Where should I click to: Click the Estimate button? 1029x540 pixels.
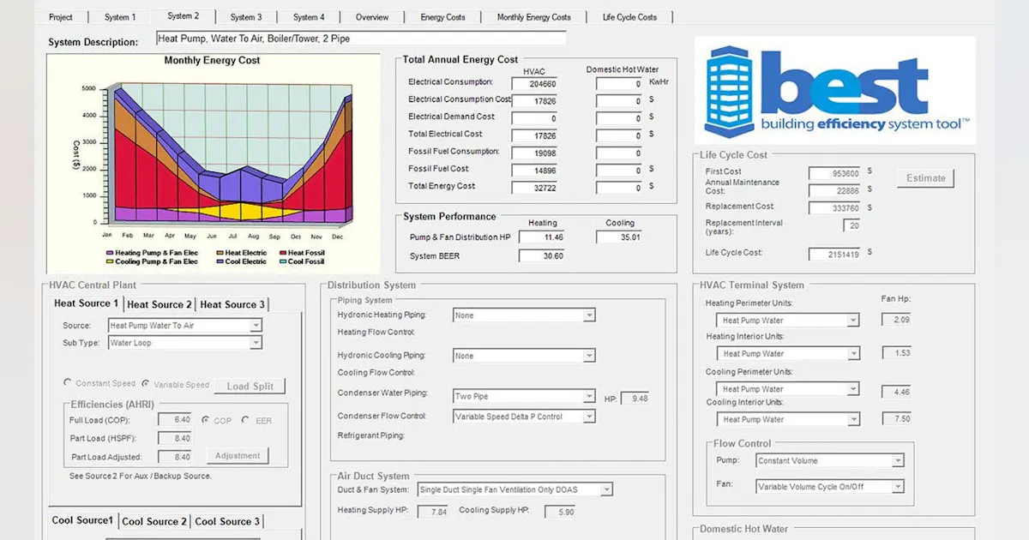click(926, 178)
